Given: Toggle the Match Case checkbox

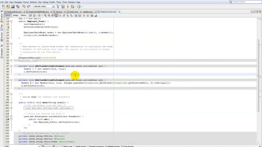Looking at the screenshot, I should [x=62, y=146].
